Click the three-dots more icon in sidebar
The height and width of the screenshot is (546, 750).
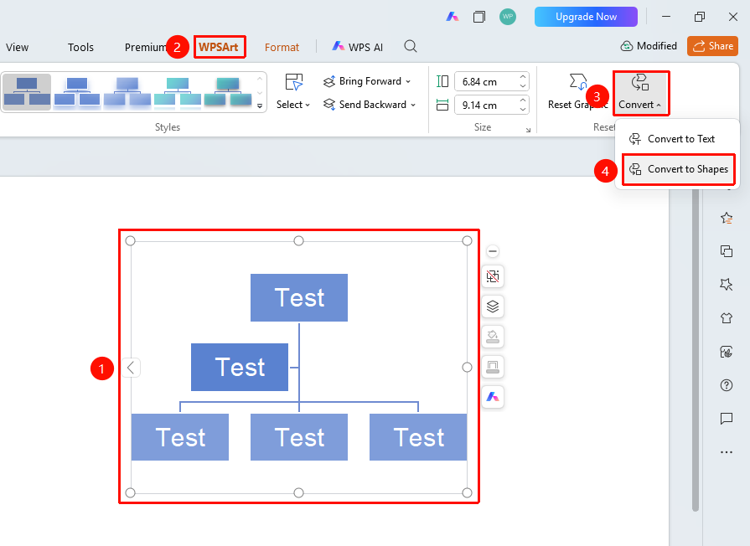click(x=727, y=452)
